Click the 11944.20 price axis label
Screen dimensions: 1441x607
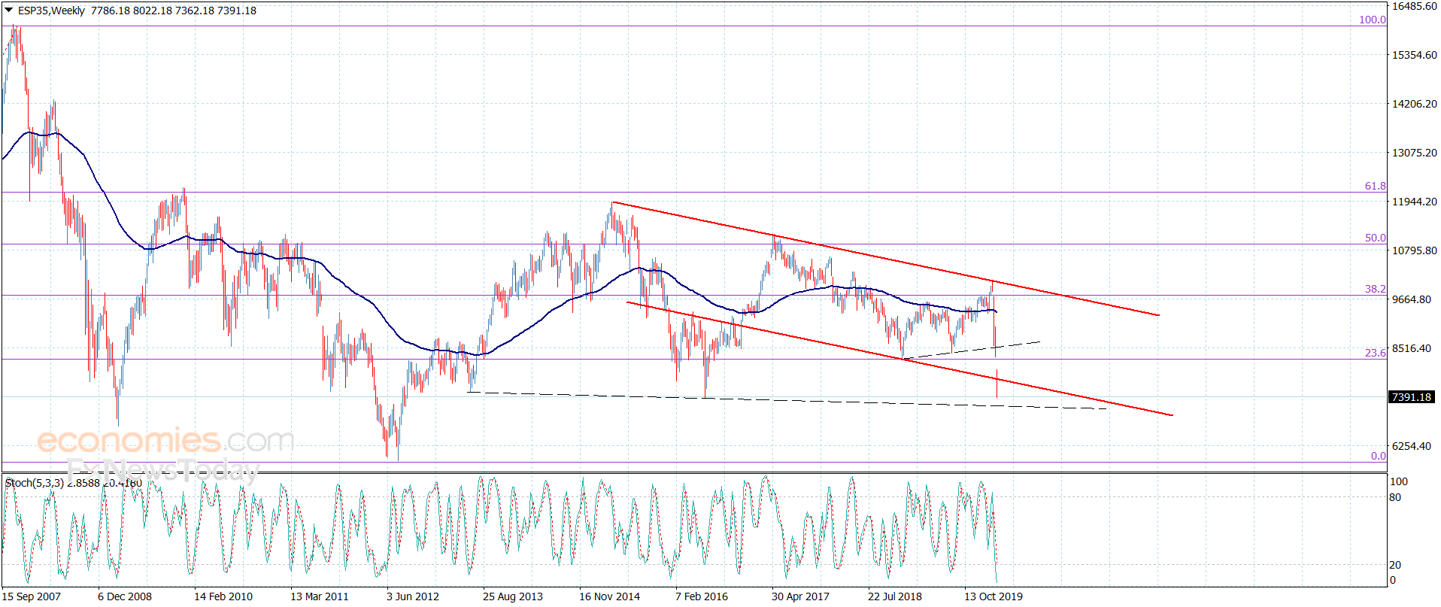(x=1415, y=202)
